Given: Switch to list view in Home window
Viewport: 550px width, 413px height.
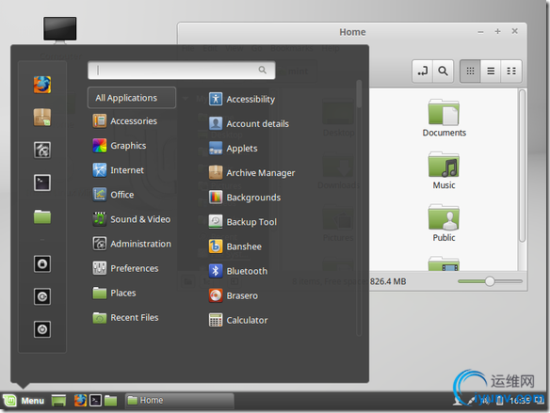Looking at the screenshot, I should tap(491, 71).
